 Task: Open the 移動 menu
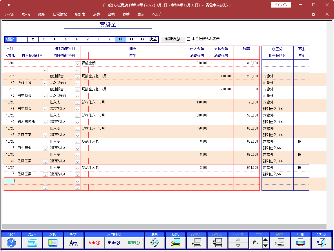[126, 15]
